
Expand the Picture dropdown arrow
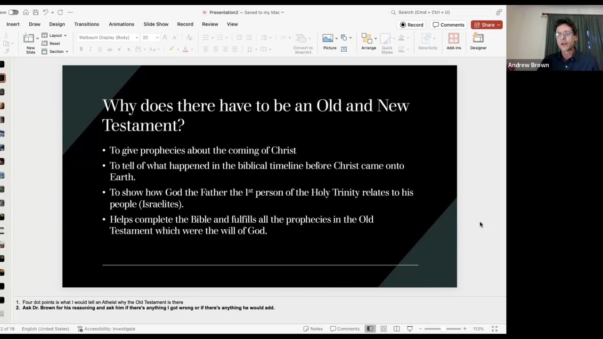point(336,38)
